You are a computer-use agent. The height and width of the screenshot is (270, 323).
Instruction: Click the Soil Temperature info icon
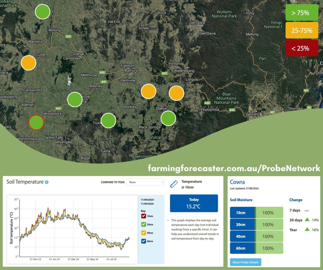47,182
